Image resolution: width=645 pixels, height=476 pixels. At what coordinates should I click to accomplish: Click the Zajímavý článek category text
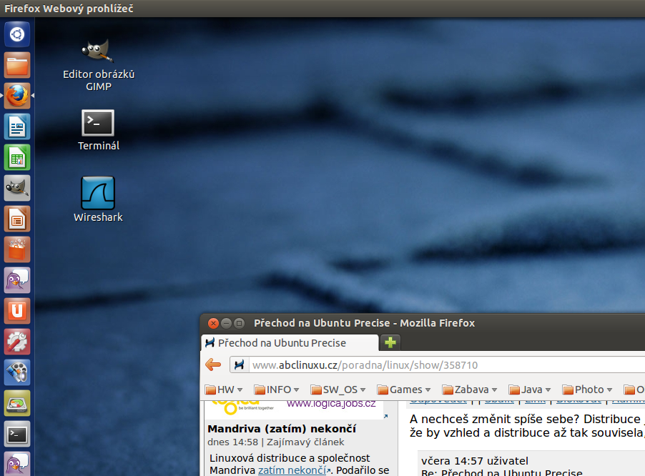point(305,442)
